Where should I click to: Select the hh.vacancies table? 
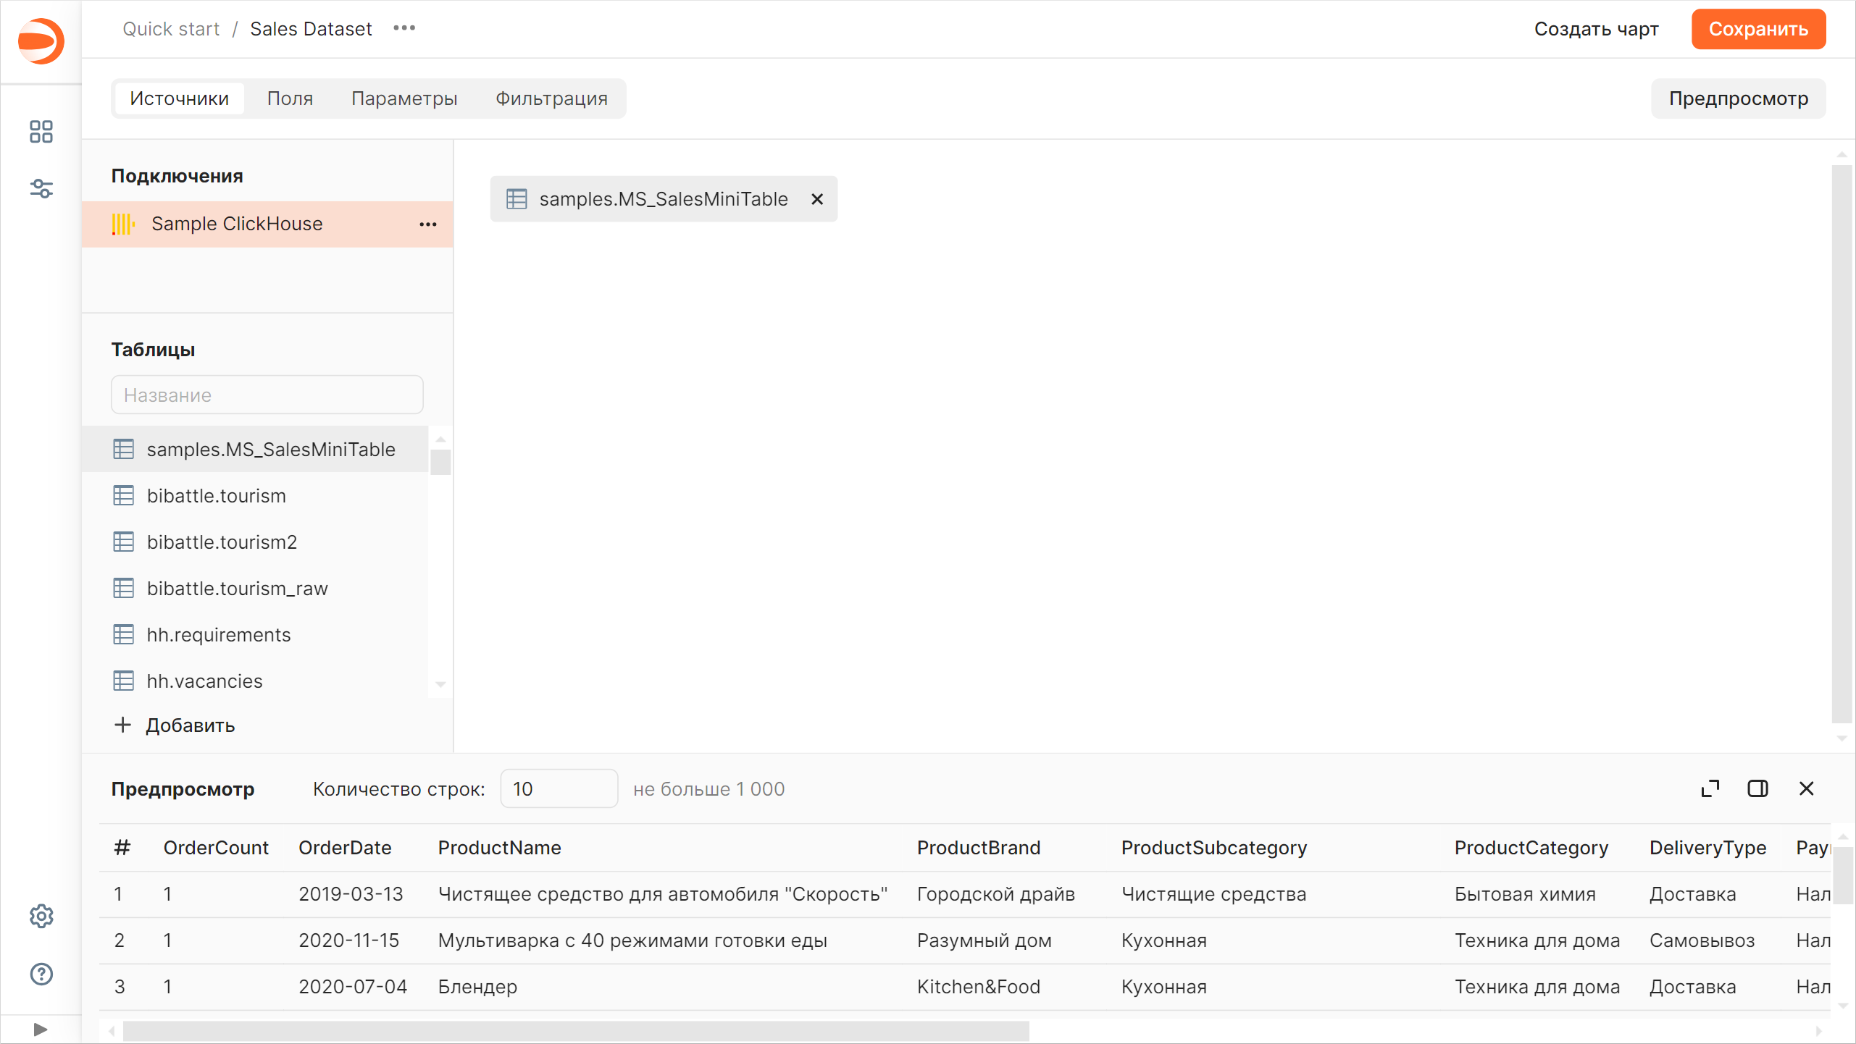204,681
